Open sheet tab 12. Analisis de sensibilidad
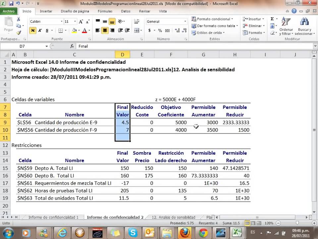 coord(173,217)
